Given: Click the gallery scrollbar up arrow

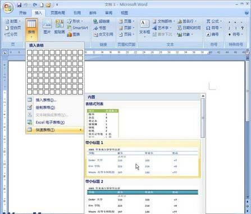Looking at the screenshot, I should (x=203, y=96).
